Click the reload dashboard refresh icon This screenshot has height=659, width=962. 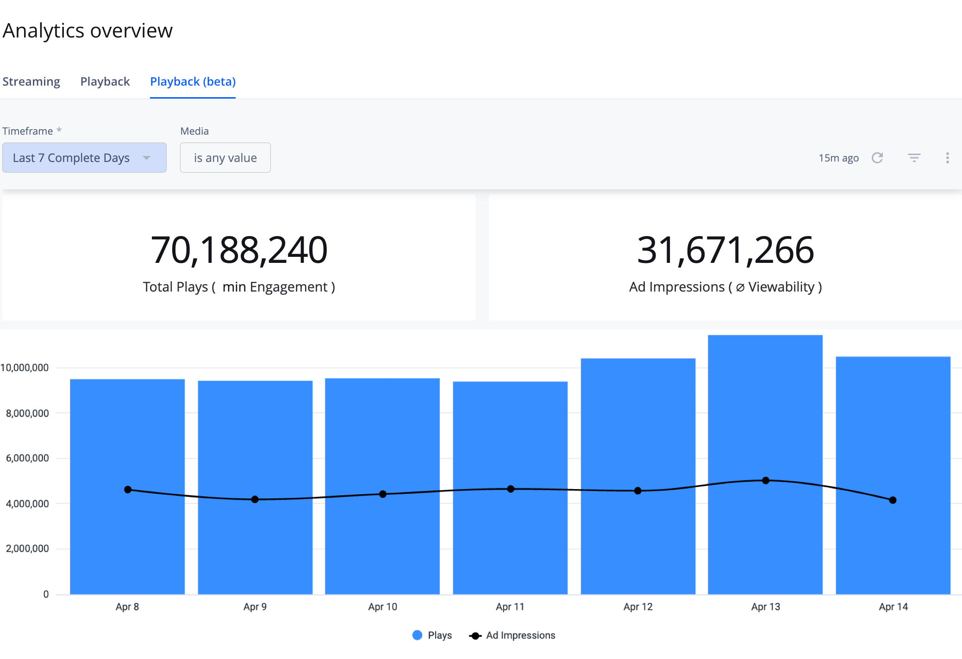tap(877, 158)
